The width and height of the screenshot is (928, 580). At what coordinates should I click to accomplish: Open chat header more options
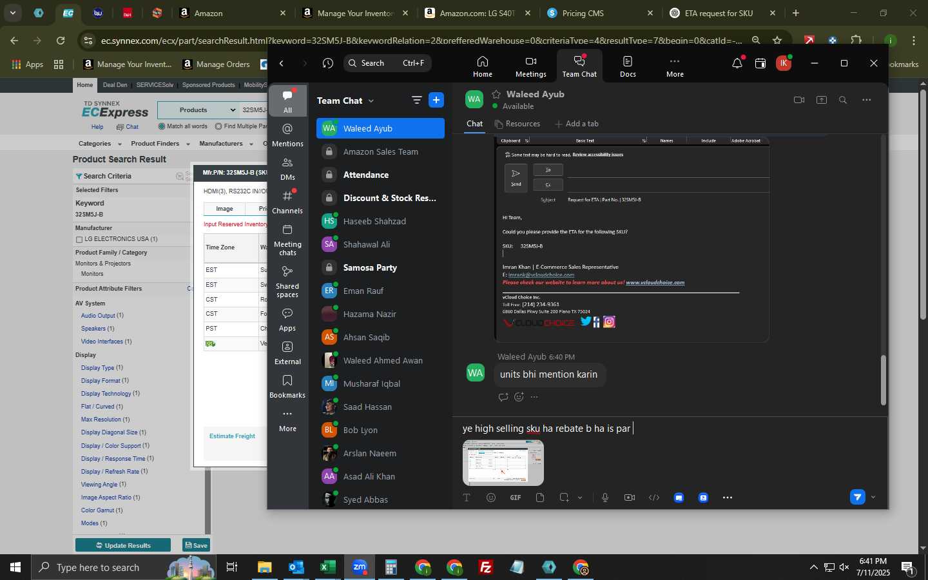point(866,100)
